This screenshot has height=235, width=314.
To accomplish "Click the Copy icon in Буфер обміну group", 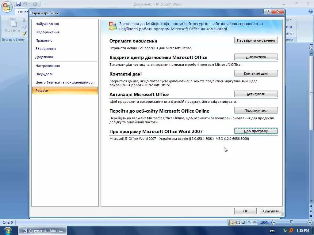I will pyautogui.click(x=24, y=27).
